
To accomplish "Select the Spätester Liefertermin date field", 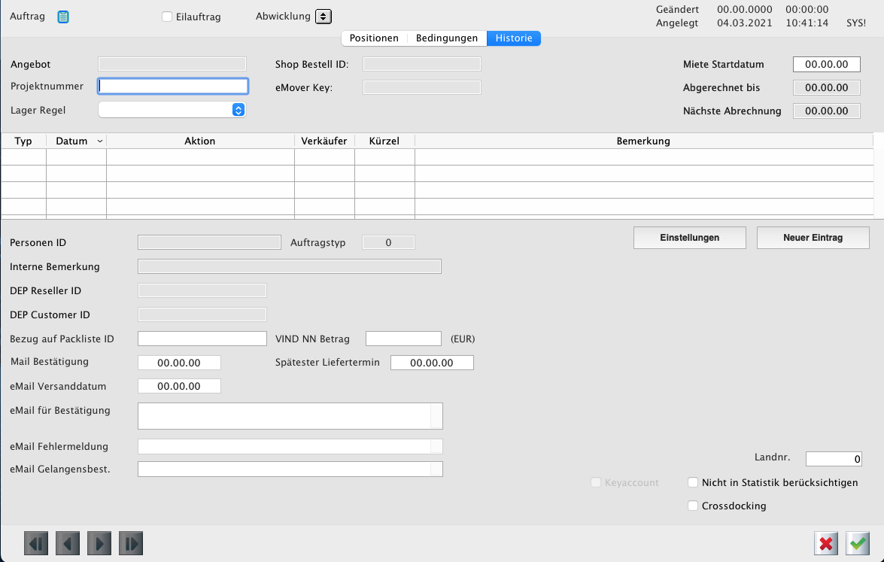I will 432,363.
